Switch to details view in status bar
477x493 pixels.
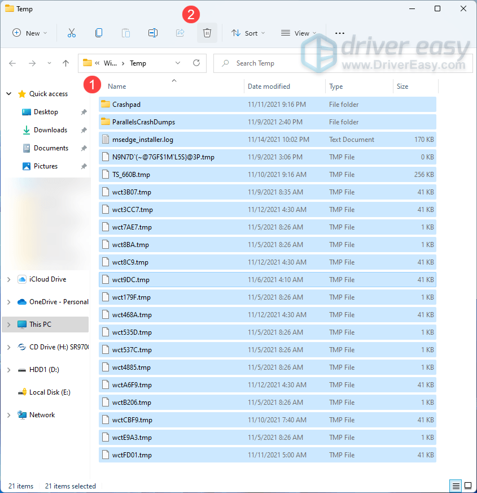[456, 486]
